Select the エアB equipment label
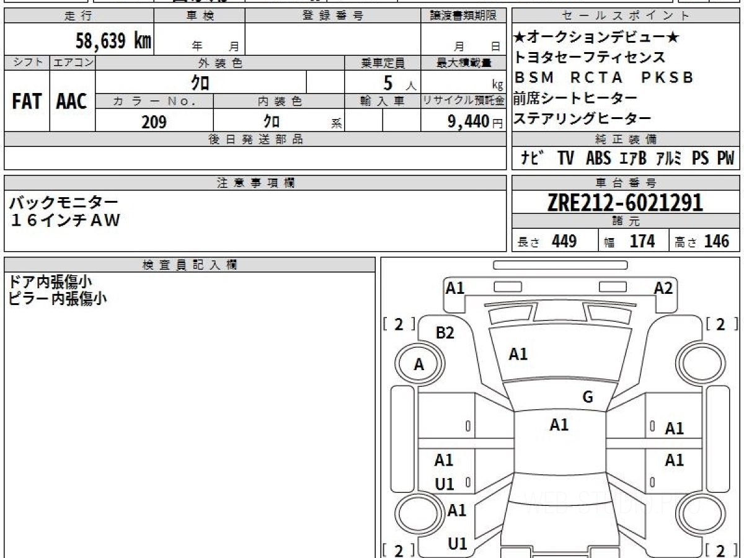The height and width of the screenshot is (558, 744). pyautogui.click(x=632, y=159)
